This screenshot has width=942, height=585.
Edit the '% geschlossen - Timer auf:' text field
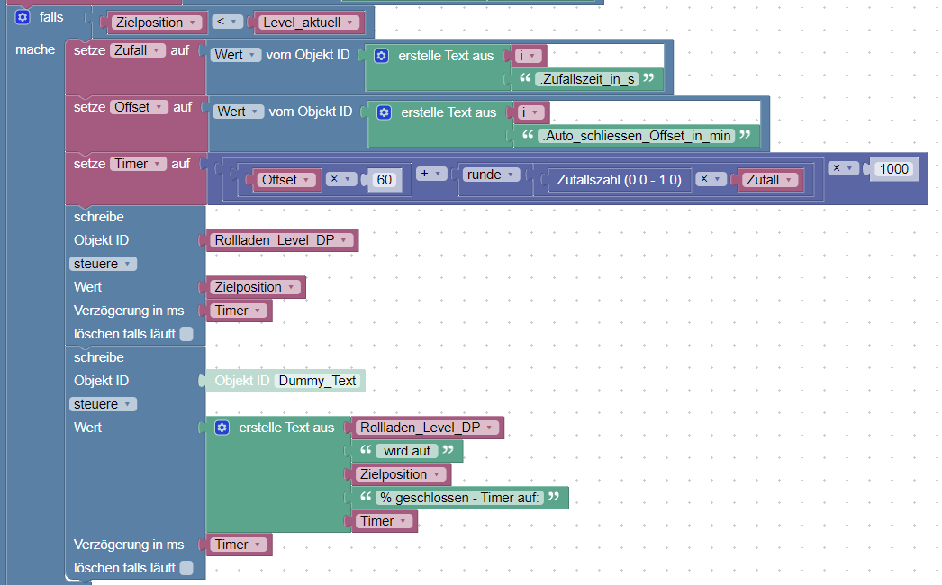pyautogui.click(x=459, y=498)
